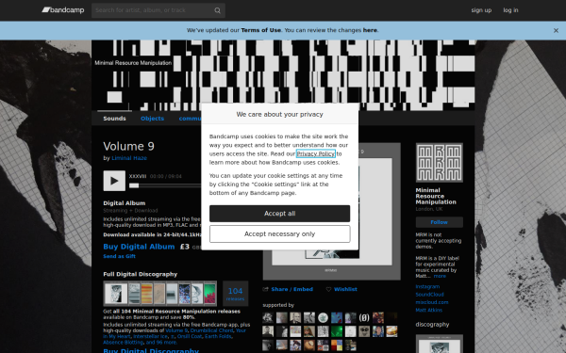Open the Volume 9 discography link

click(x=176, y=330)
